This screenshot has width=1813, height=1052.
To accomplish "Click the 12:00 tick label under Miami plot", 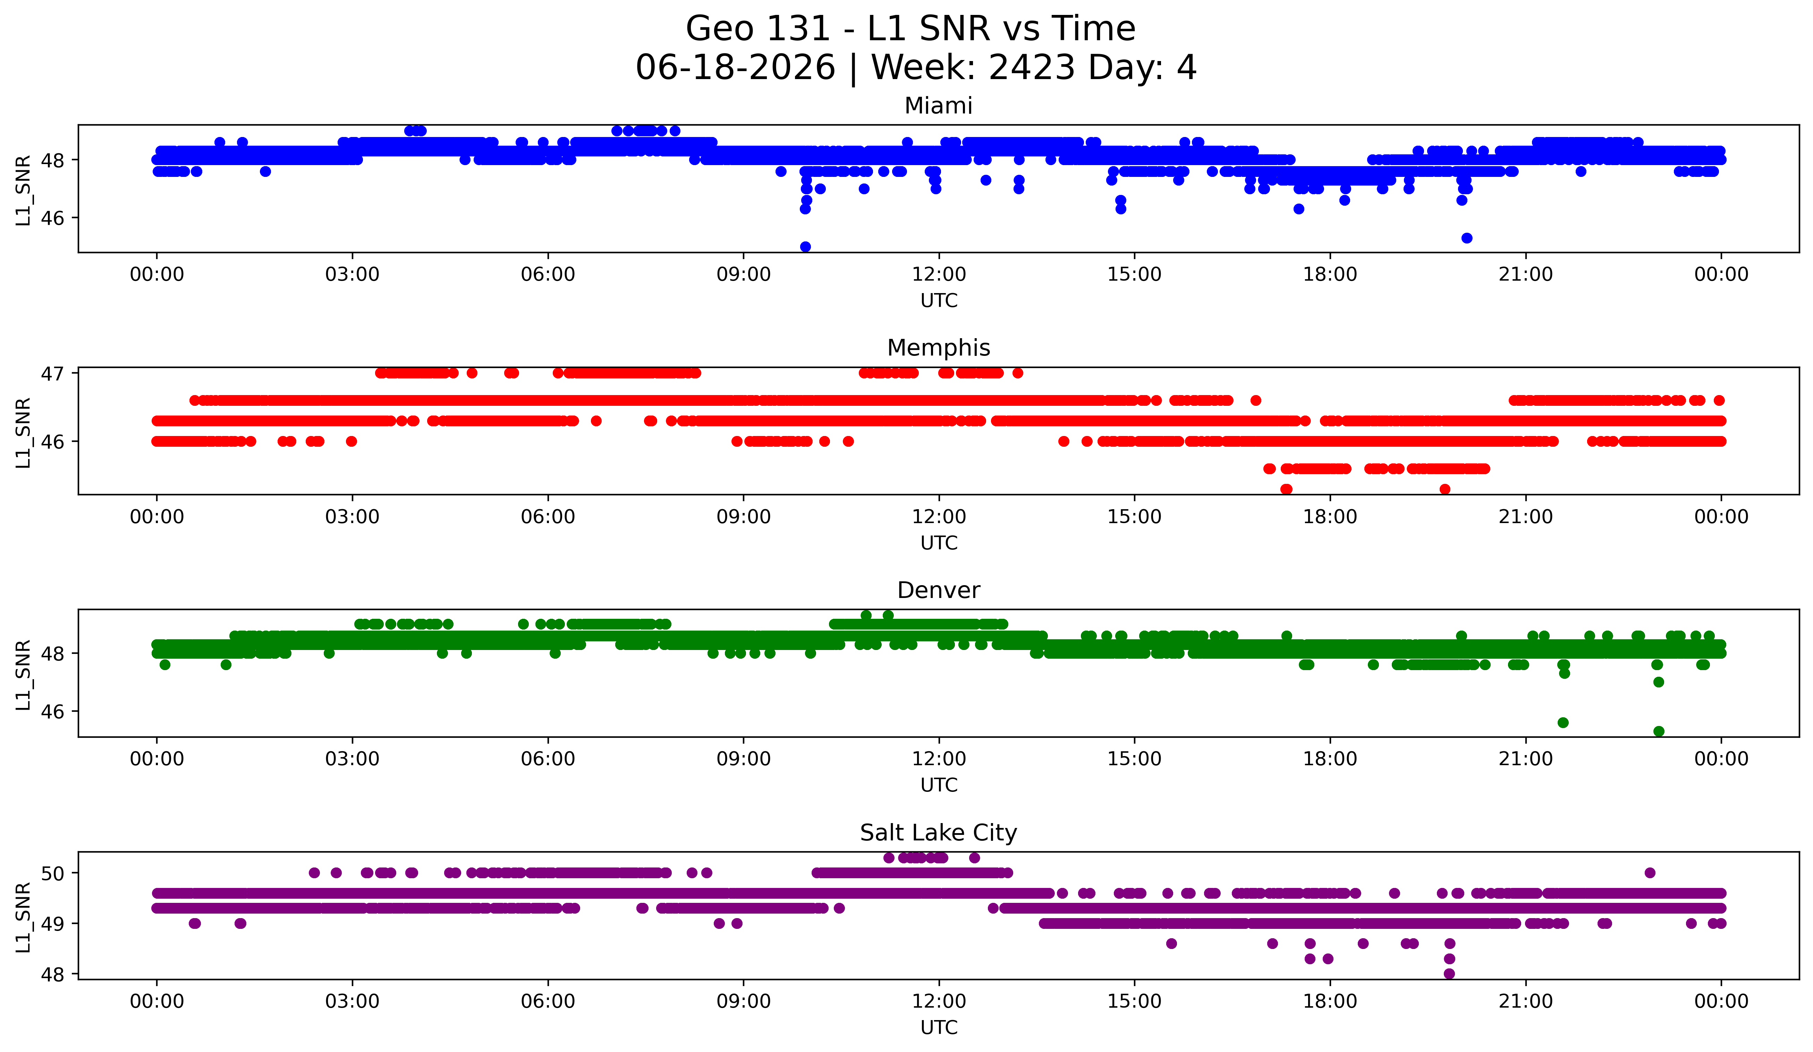I will click(x=938, y=275).
